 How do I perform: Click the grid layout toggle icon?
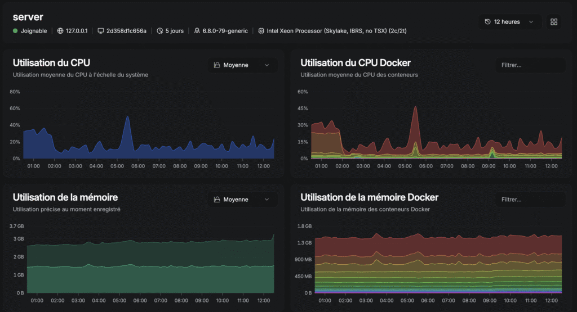pyautogui.click(x=554, y=22)
